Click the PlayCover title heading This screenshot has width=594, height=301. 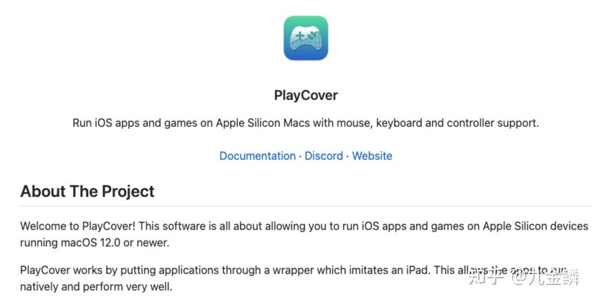pos(306,95)
